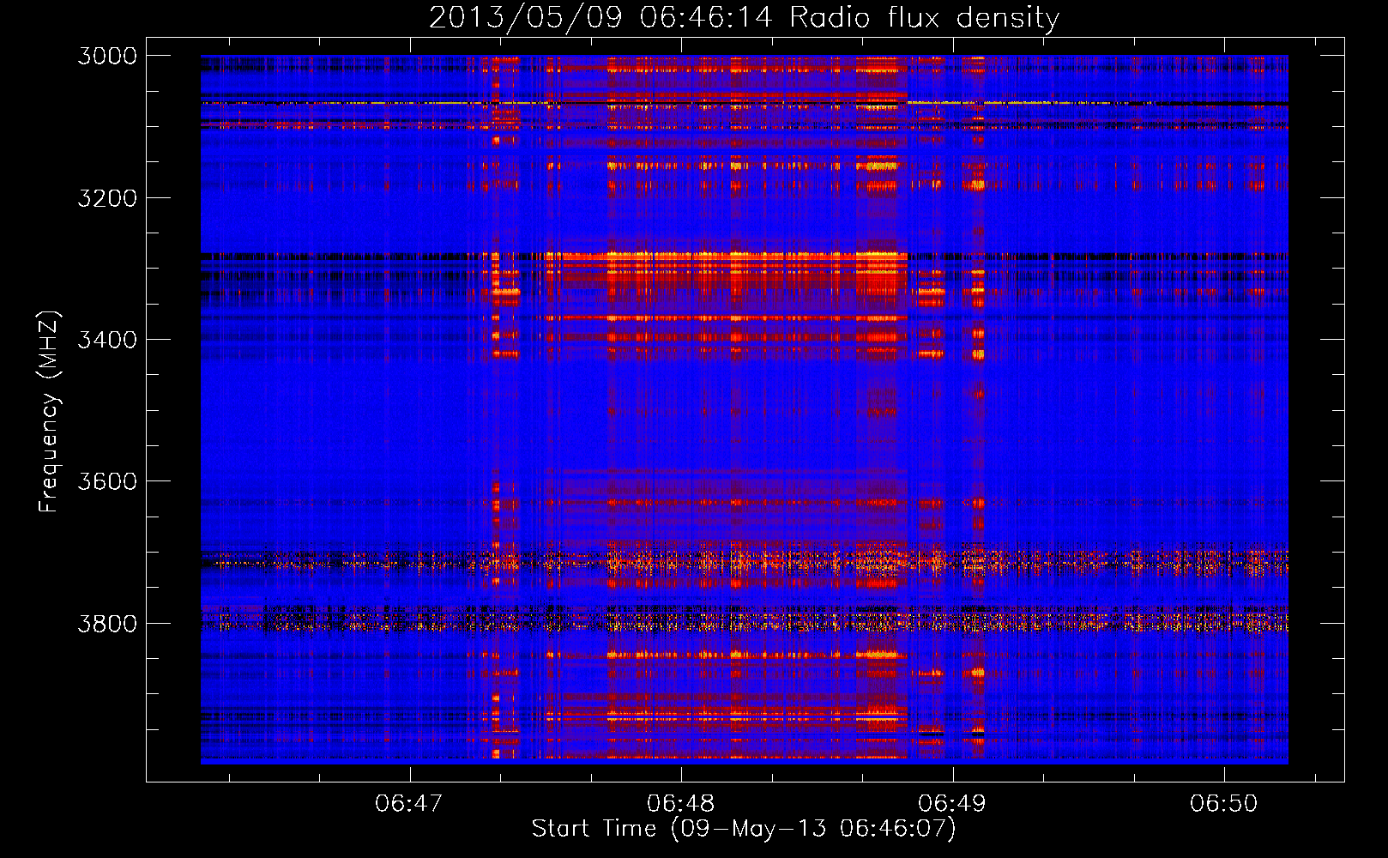Click the frequency tick label "3000"

point(107,56)
